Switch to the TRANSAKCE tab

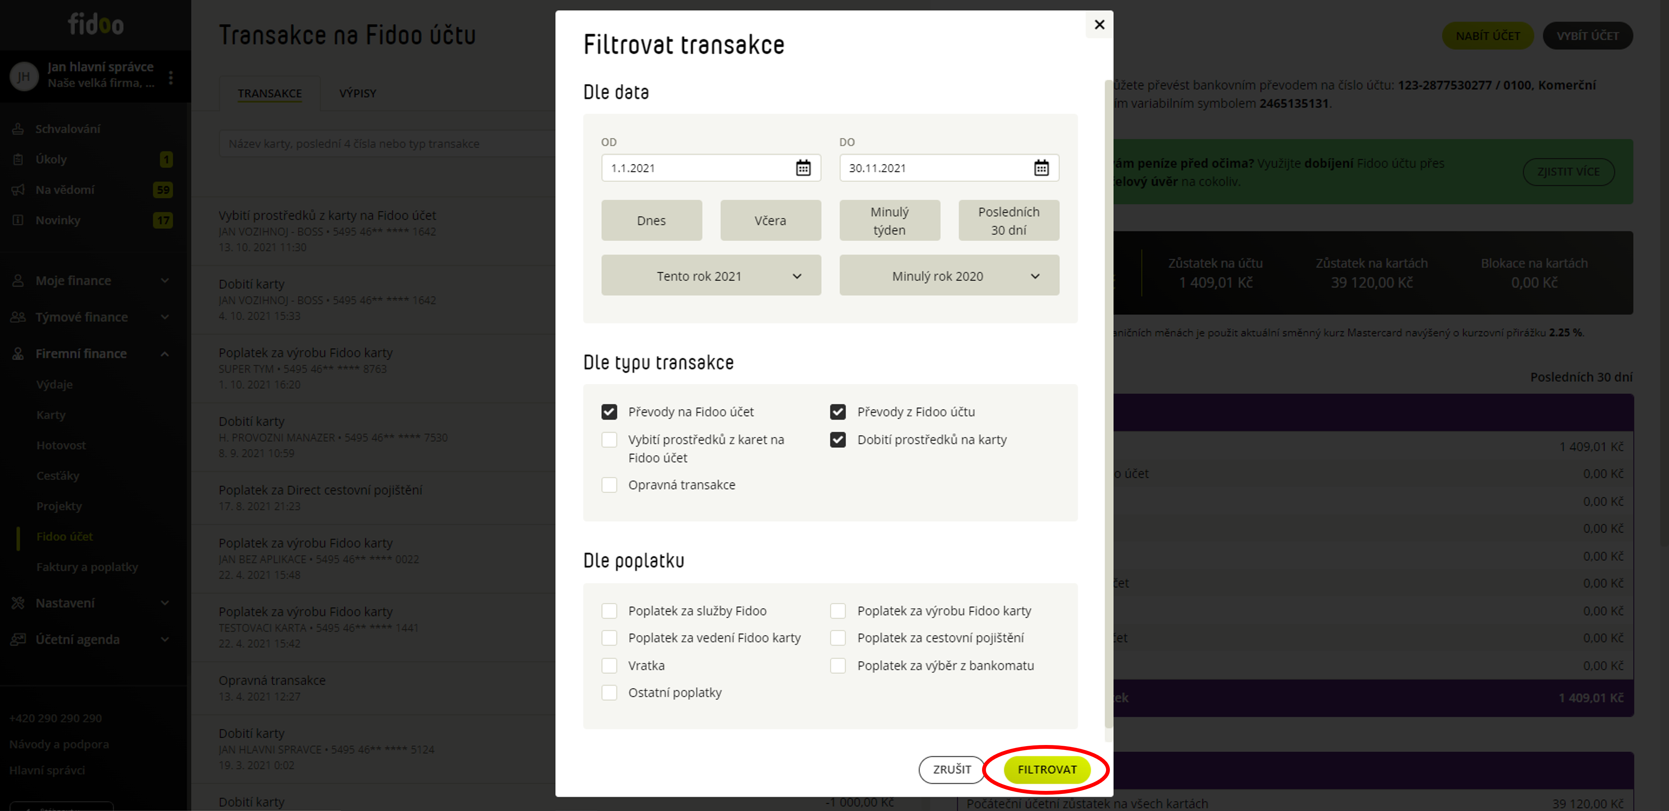(270, 93)
